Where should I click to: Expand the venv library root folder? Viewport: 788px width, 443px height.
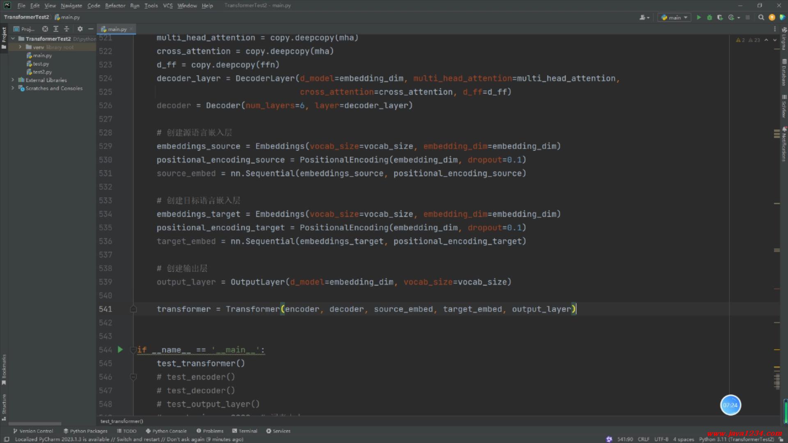tap(20, 47)
